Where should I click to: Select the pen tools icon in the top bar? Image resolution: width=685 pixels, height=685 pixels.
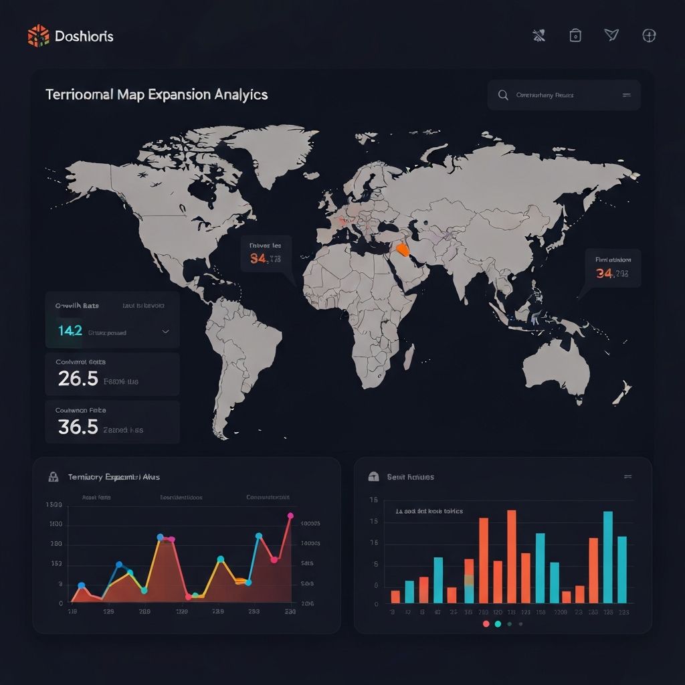pyautogui.click(x=539, y=35)
